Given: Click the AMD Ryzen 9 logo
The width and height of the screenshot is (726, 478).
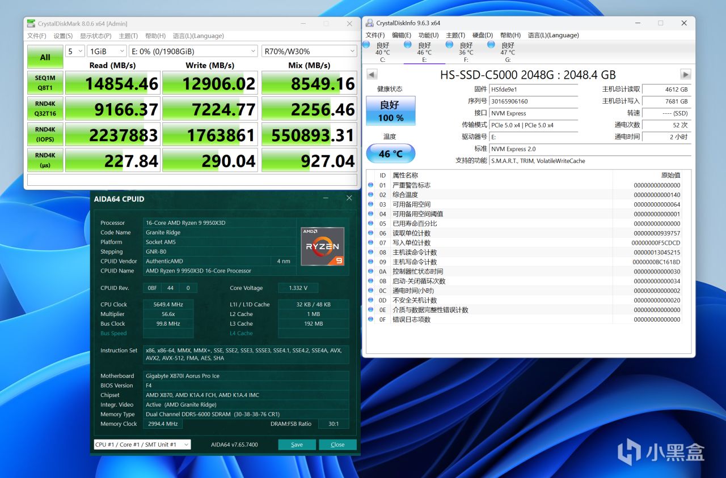Looking at the screenshot, I should click(323, 246).
